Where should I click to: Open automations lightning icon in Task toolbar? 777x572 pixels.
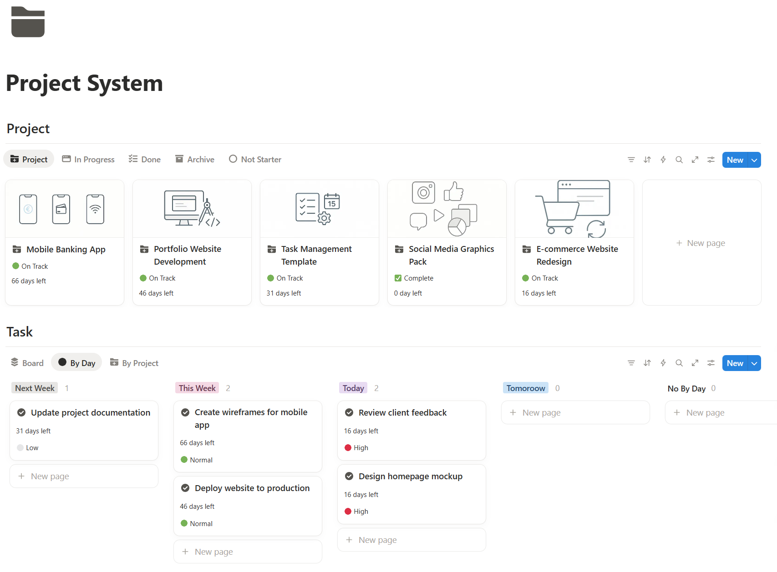[x=663, y=363]
